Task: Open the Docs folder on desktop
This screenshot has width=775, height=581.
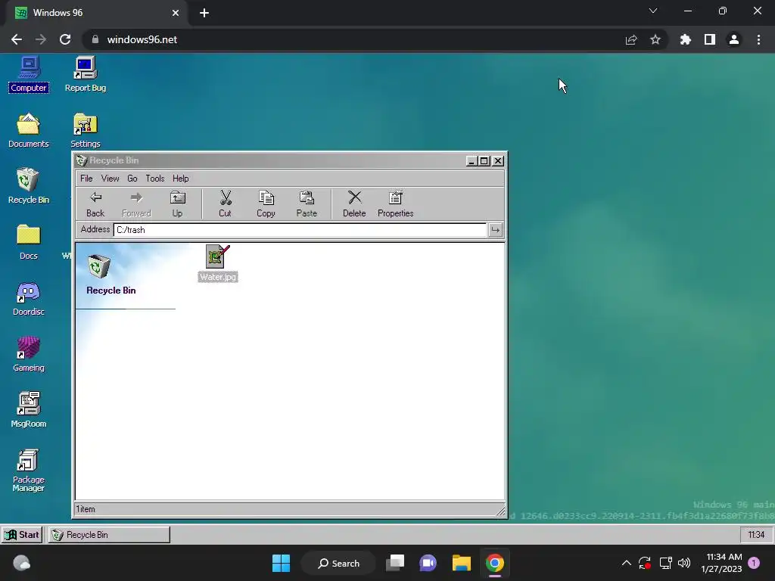Action: pos(29,242)
